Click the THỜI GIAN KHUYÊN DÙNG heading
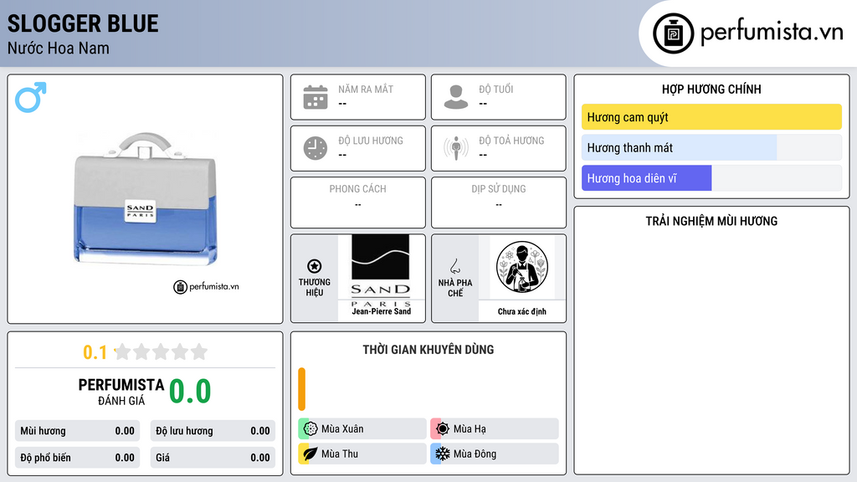Image resolution: width=857 pixels, height=482 pixels. tap(428, 350)
